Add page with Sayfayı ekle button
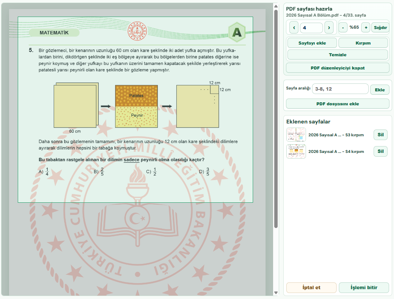This screenshot has height=299, width=394. click(x=312, y=43)
